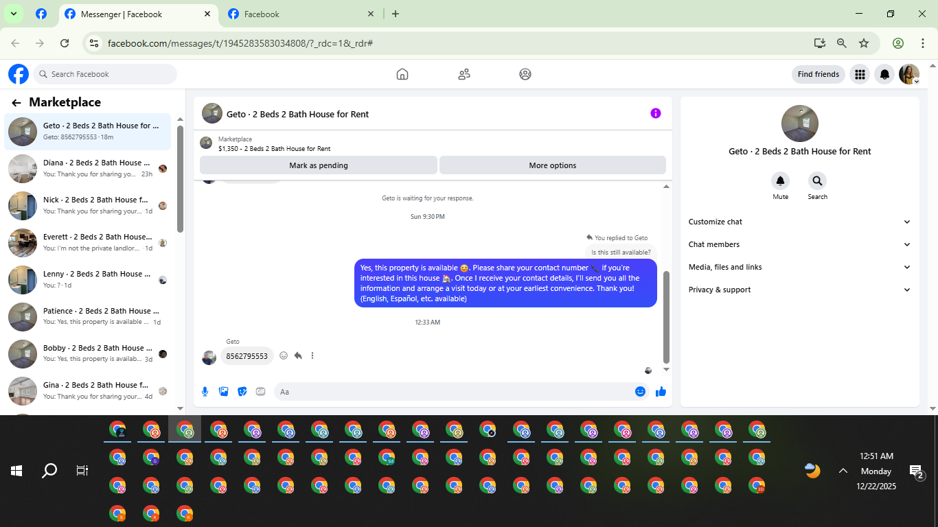Search within the Geto conversation
Viewport: 938px width, 527px height.
click(817, 181)
